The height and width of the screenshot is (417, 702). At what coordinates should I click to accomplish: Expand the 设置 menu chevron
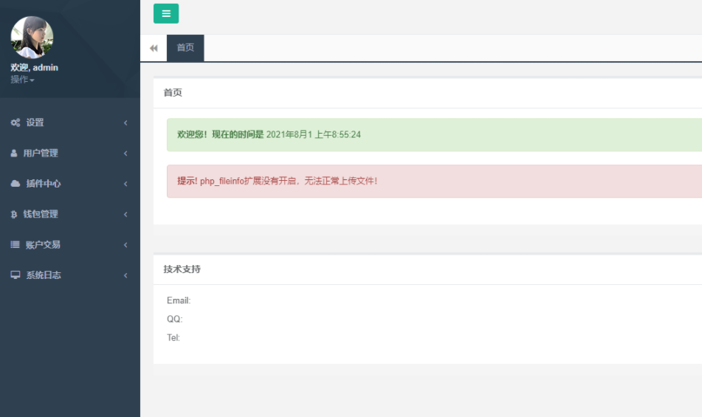click(125, 123)
